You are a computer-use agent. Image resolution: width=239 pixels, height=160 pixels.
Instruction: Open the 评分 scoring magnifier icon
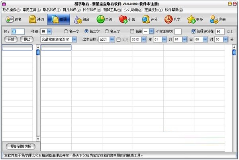(150, 19)
